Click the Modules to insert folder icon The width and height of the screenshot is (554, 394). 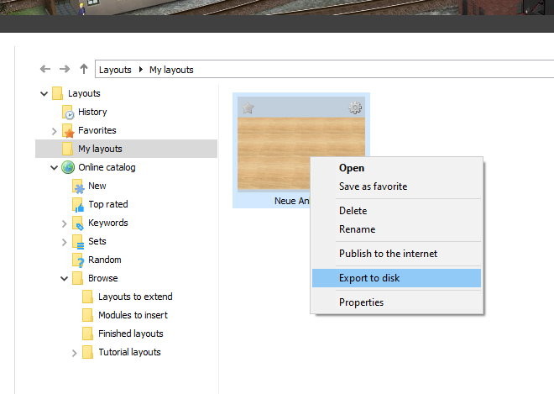coord(87,315)
